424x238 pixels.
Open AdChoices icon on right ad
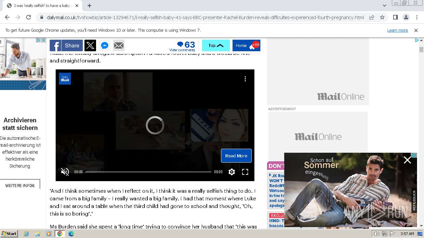417,40
